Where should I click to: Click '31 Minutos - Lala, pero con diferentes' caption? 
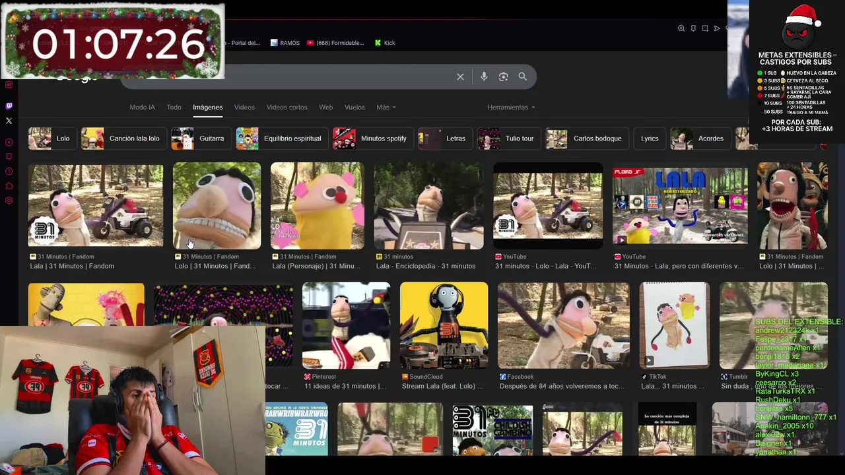pyautogui.click(x=679, y=266)
